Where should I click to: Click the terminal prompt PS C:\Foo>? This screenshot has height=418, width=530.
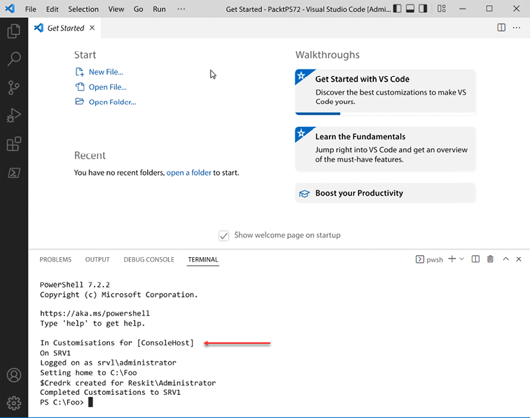click(x=62, y=402)
